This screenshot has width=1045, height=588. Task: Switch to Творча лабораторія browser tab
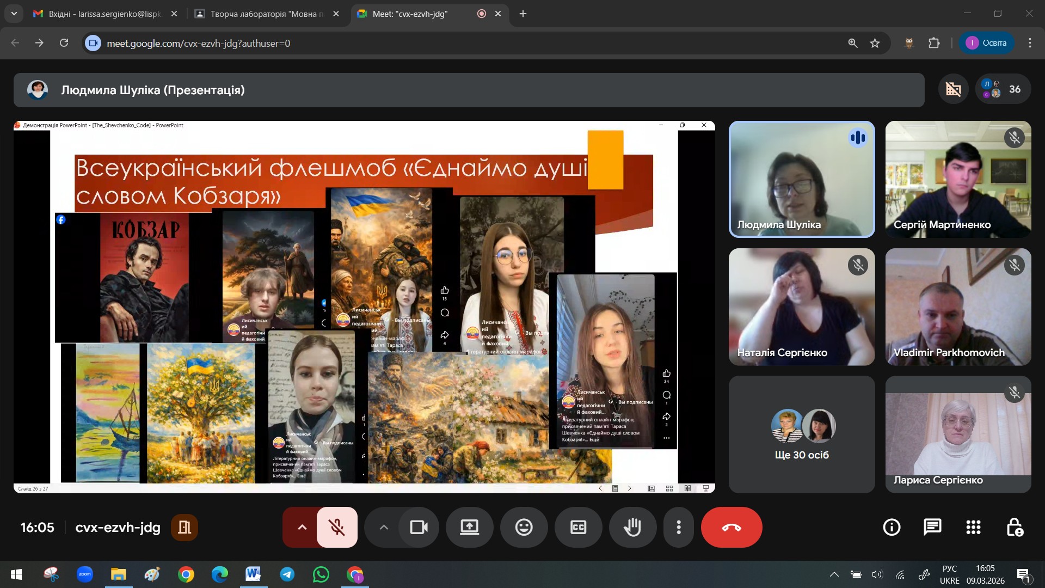tap(266, 14)
